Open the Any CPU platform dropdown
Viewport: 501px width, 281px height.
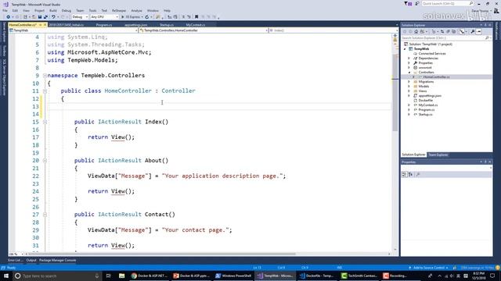point(104,17)
